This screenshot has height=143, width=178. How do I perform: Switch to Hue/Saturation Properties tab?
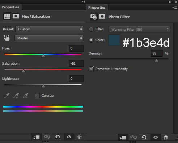(10, 7)
